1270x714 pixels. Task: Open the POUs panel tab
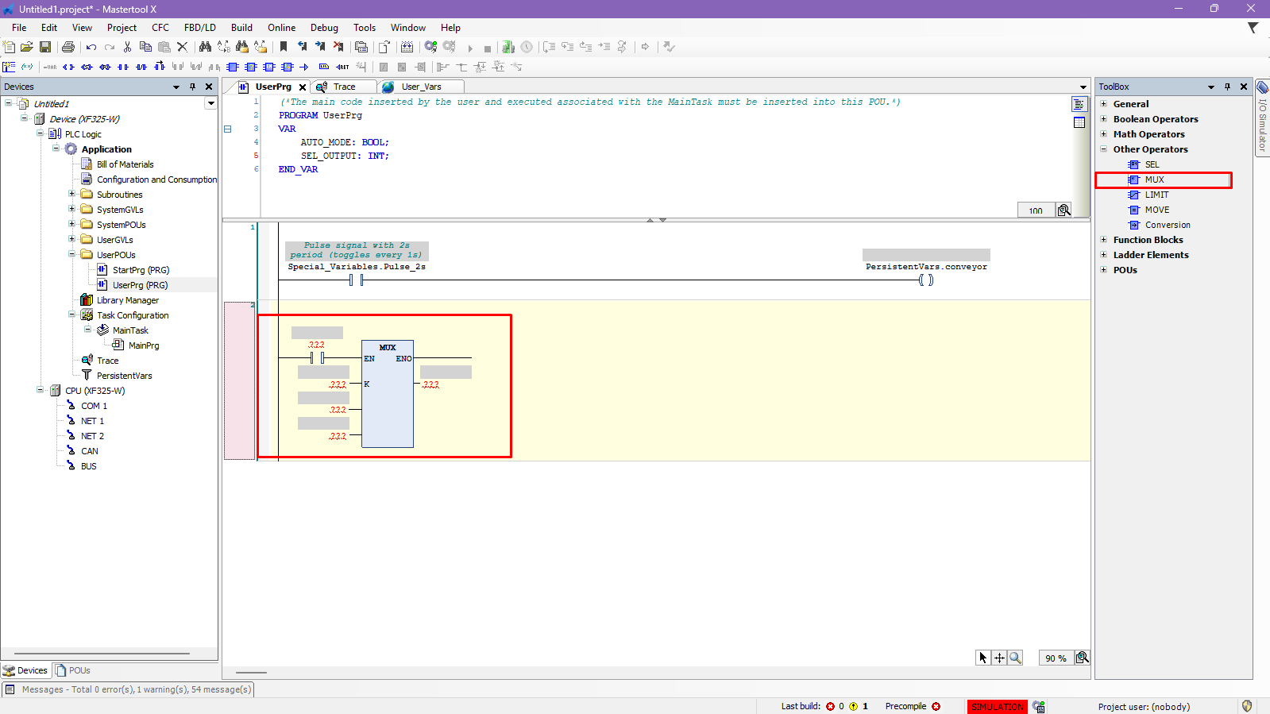coord(73,670)
